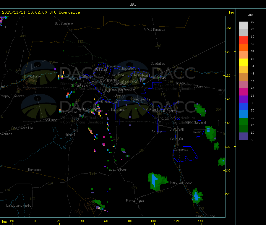This screenshot has width=266, height=225.
Task: Click the S_Pintada label
Action: click(x=79, y=85)
